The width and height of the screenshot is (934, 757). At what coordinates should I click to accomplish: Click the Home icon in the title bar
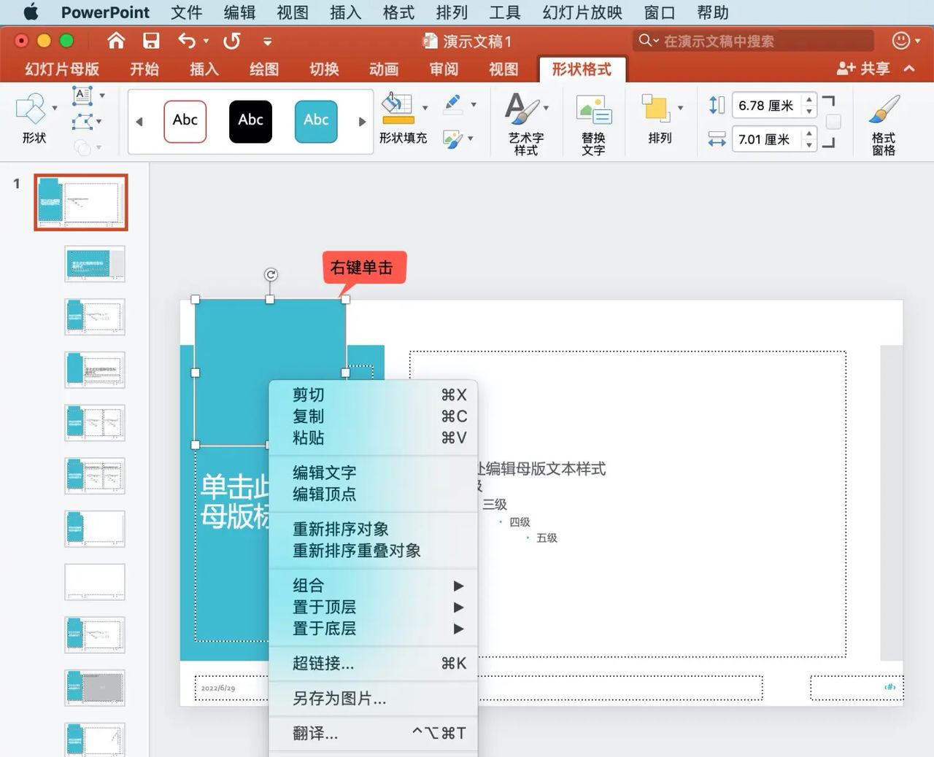click(115, 41)
